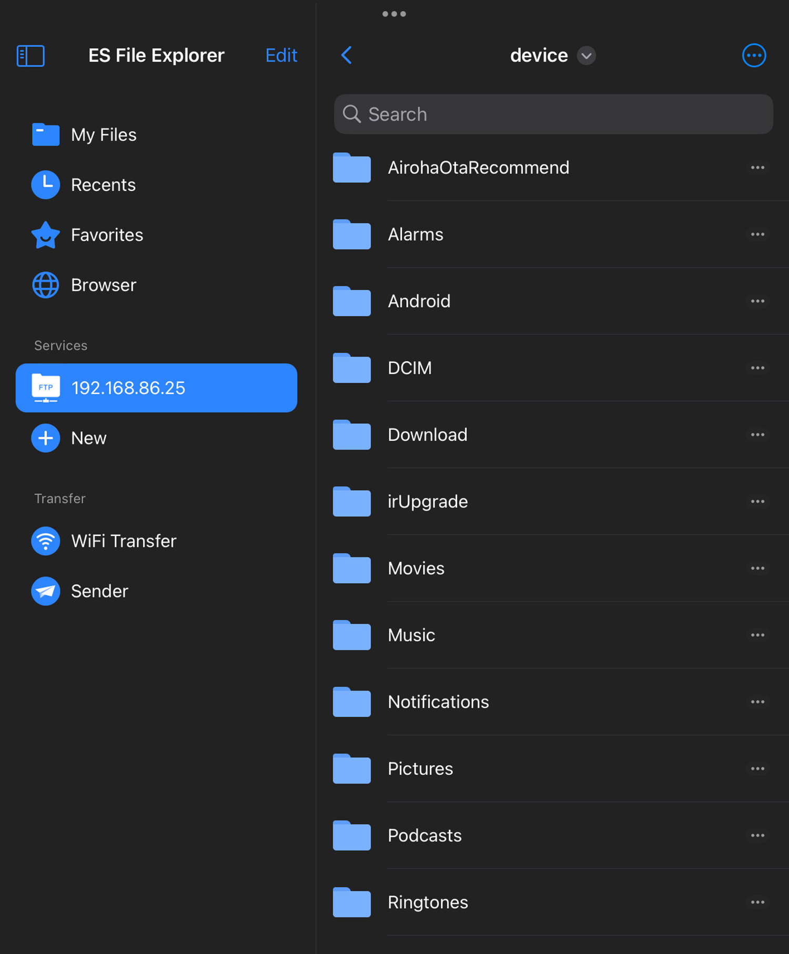
Task: Select the Favorites label
Action: (107, 235)
